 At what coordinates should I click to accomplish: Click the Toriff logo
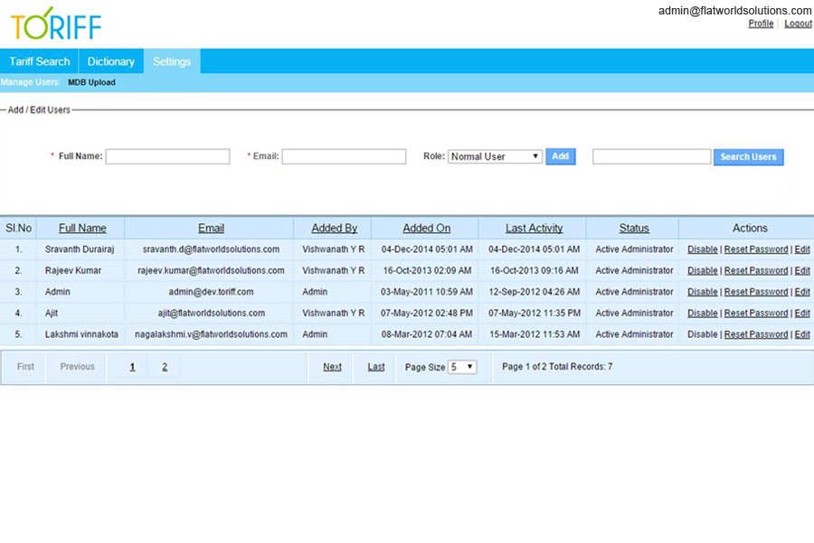[x=56, y=23]
